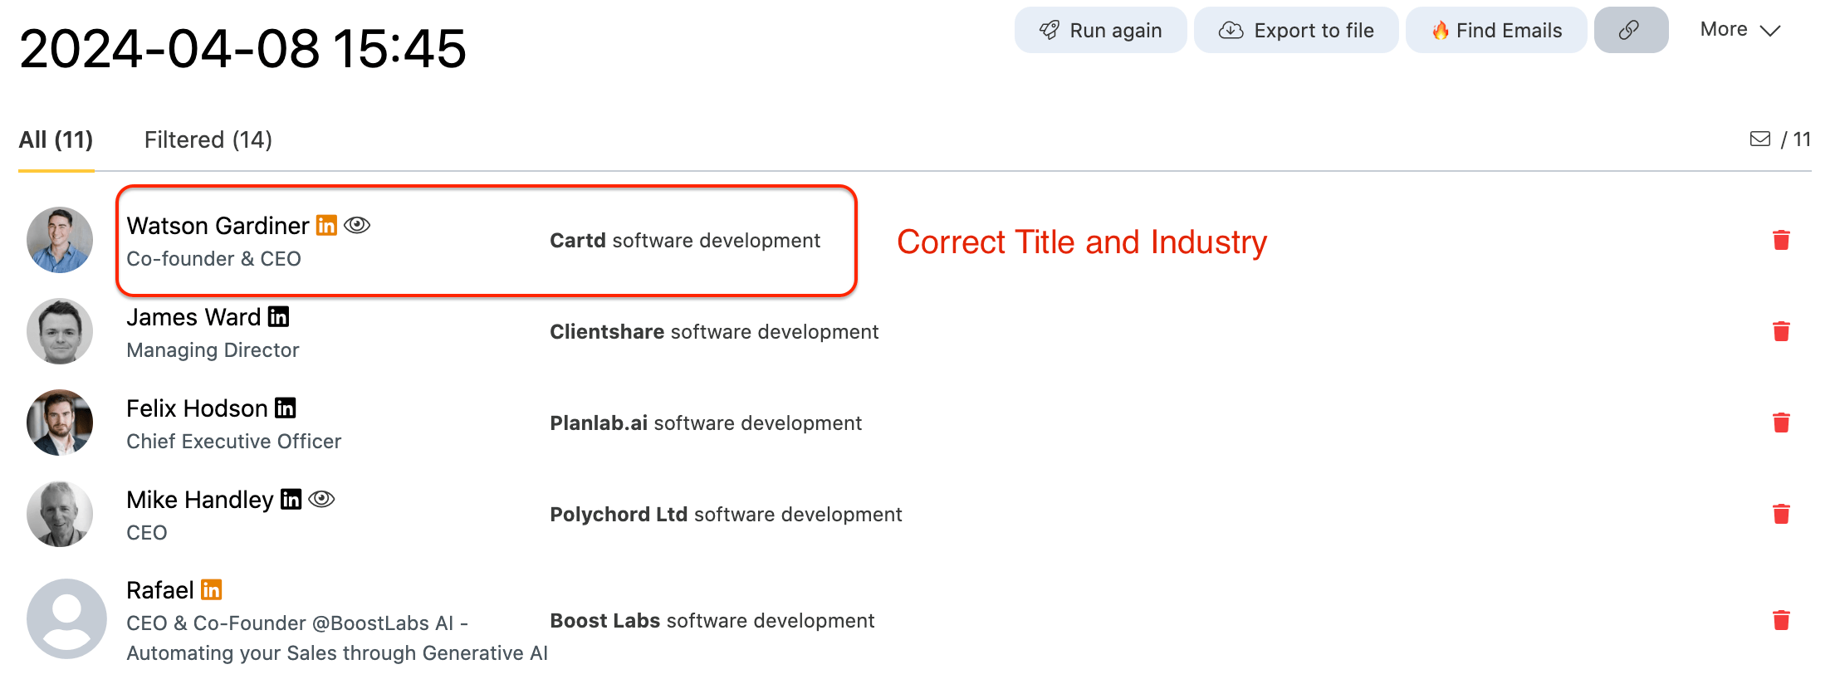Switch to the All (11) tab

[x=56, y=139]
